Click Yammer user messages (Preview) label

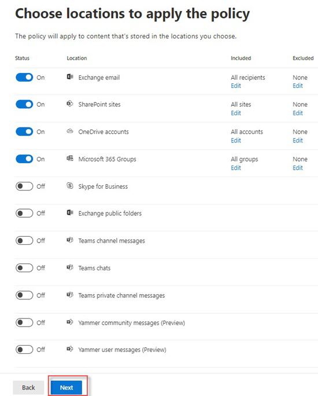pos(123,350)
